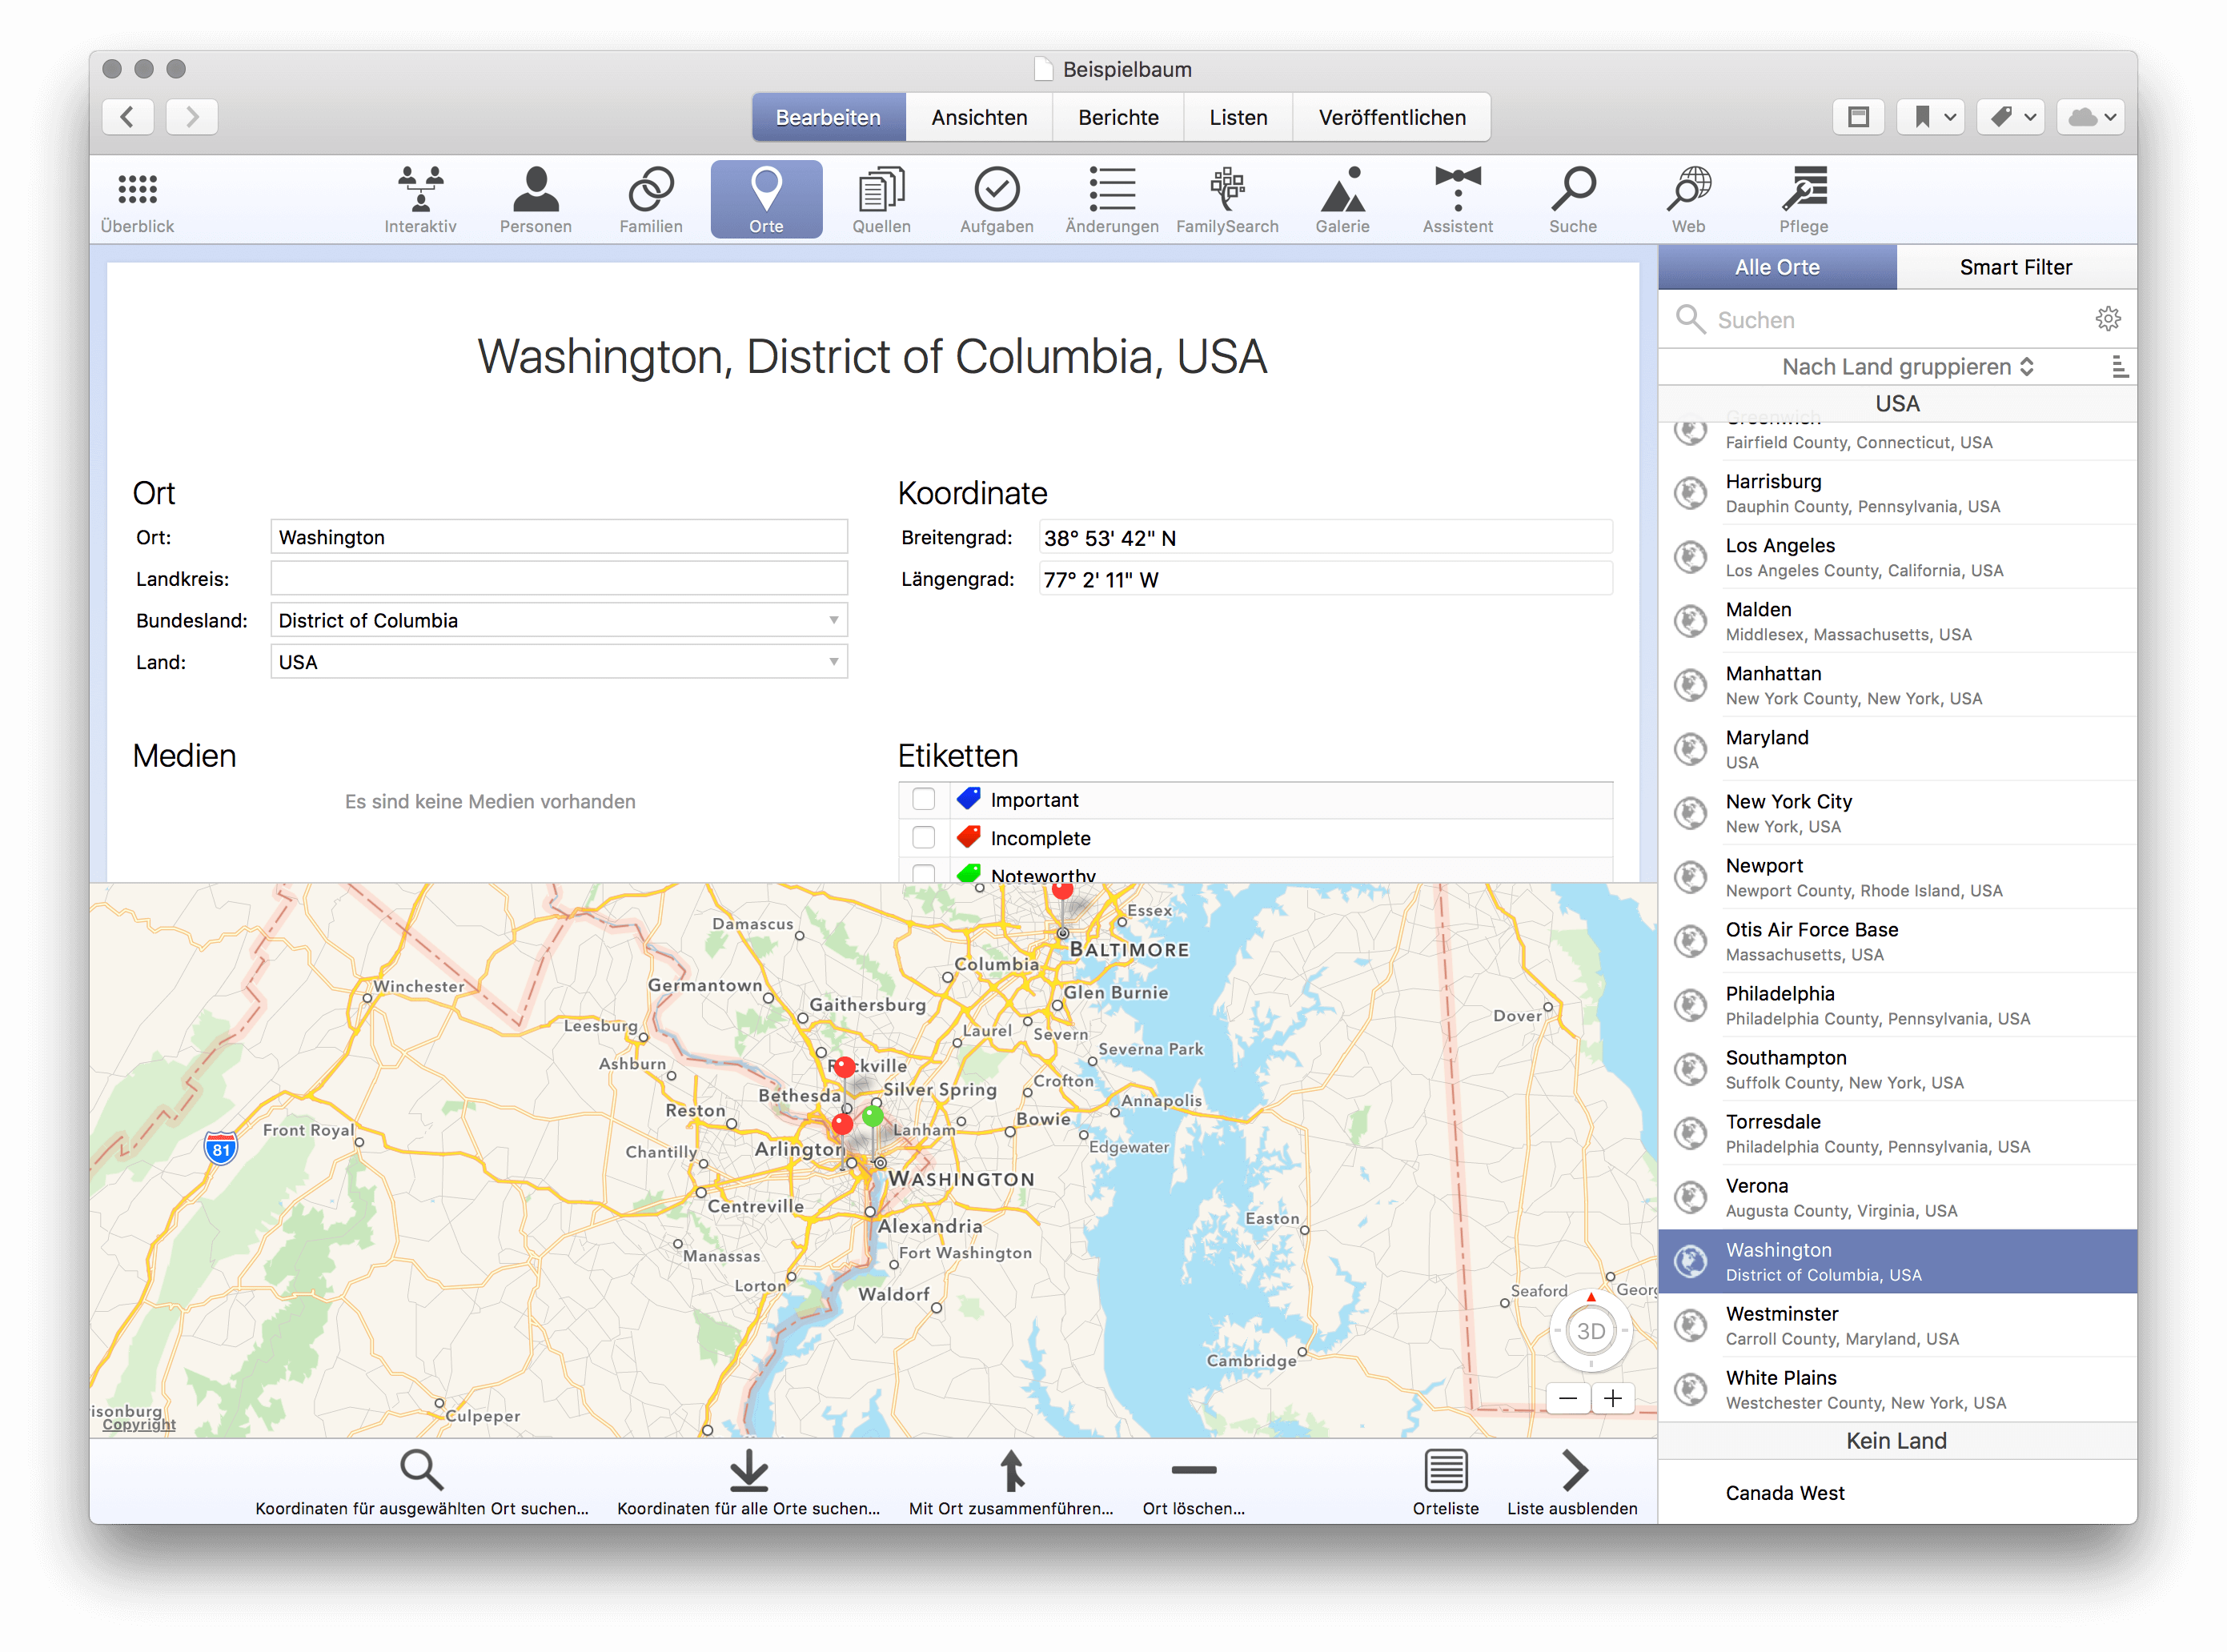This screenshot has height=1652, width=2227.
Task: Open the FamilySearch tool
Action: 1227,199
